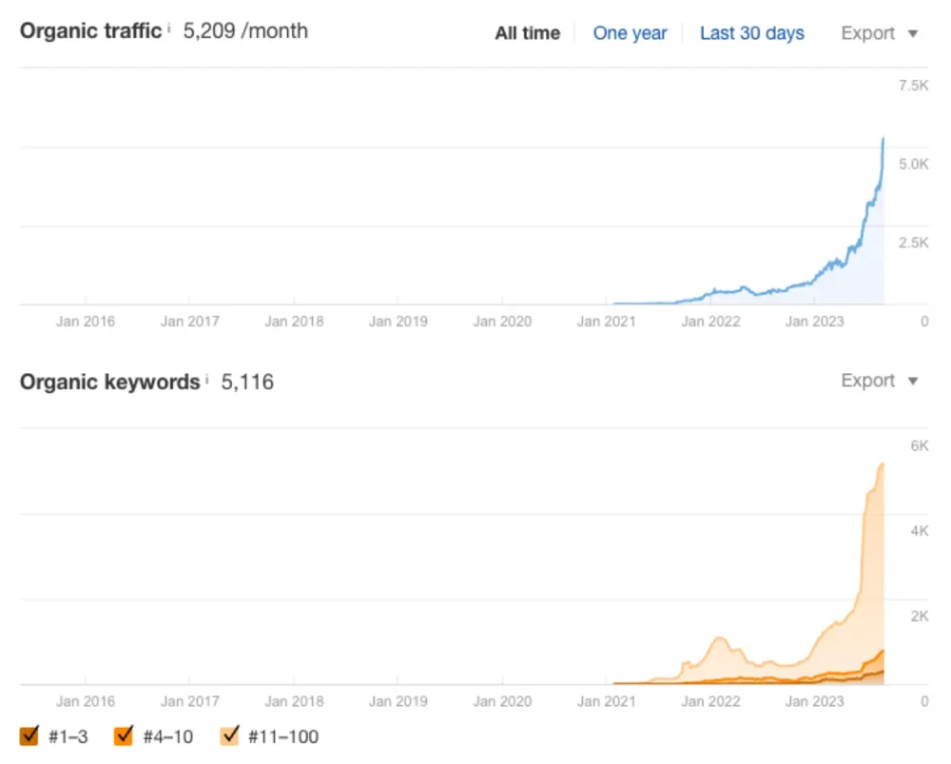Click Jan 2021 label on the keywords chart axis
951x764 pixels.
(606, 702)
